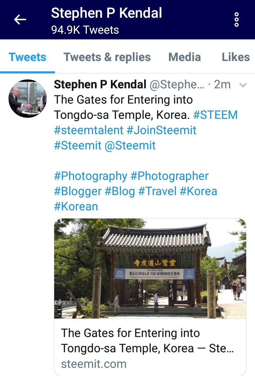Tap the Stephen P Kendal tweet author name
The image size is (255, 376).
(100, 84)
